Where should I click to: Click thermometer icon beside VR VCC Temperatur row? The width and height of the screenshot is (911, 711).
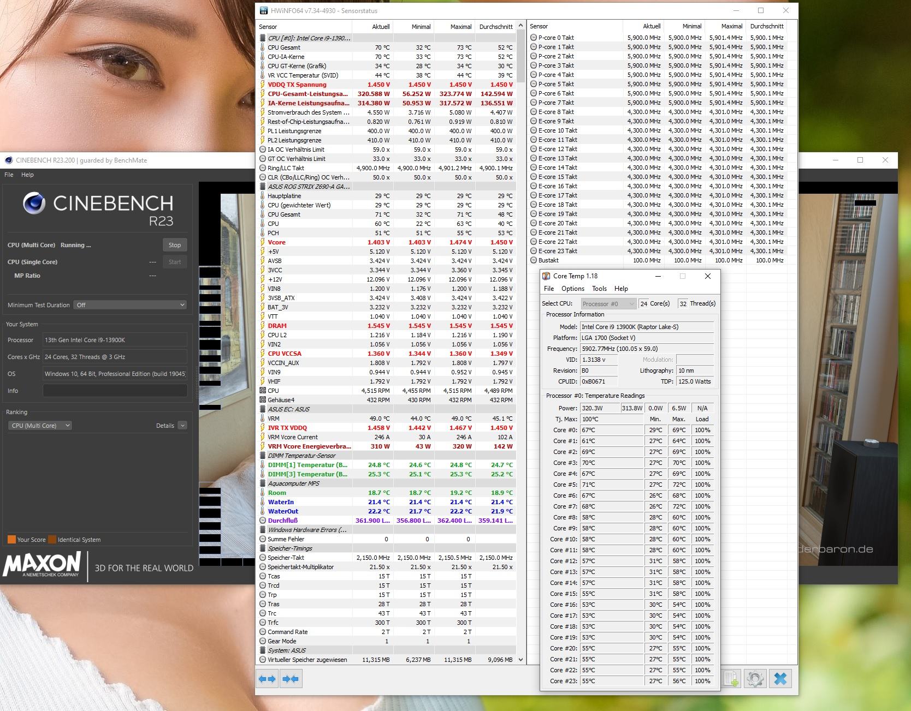click(x=263, y=75)
